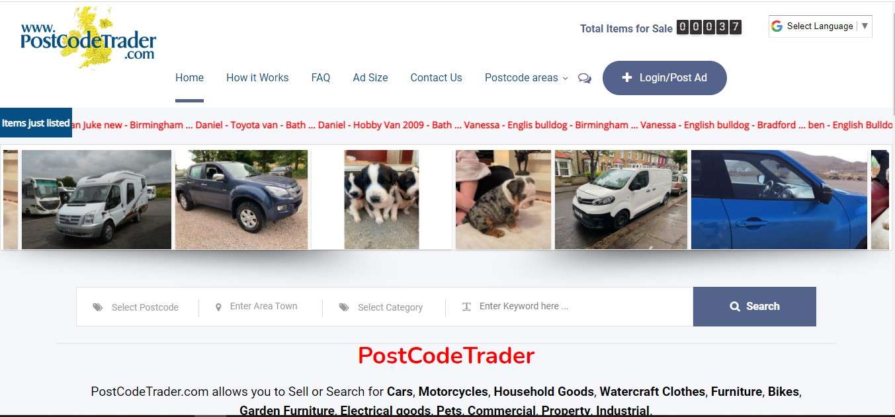The height and width of the screenshot is (417, 895).
Task: Click the text icon beside keyword field
Action: (x=466, y=307)
